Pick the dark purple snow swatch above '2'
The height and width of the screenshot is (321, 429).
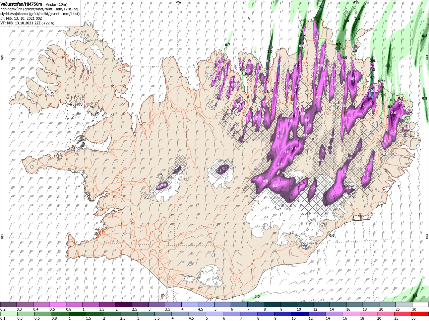click(124, 305)
